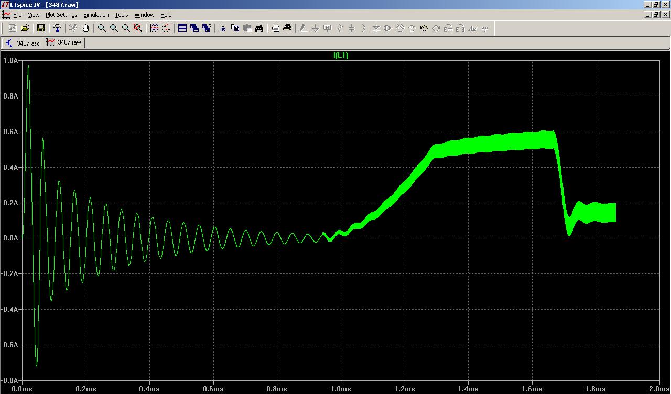
Task: Click the zoom out magnifier icon
Action: click(126, 28)
